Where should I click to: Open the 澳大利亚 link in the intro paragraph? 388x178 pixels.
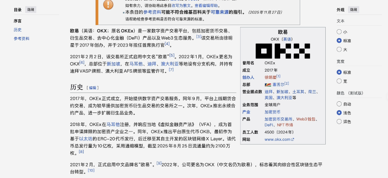(170, 64)
